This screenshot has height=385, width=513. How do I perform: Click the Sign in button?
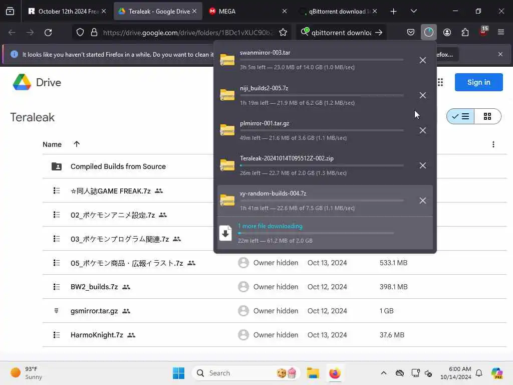478,82
